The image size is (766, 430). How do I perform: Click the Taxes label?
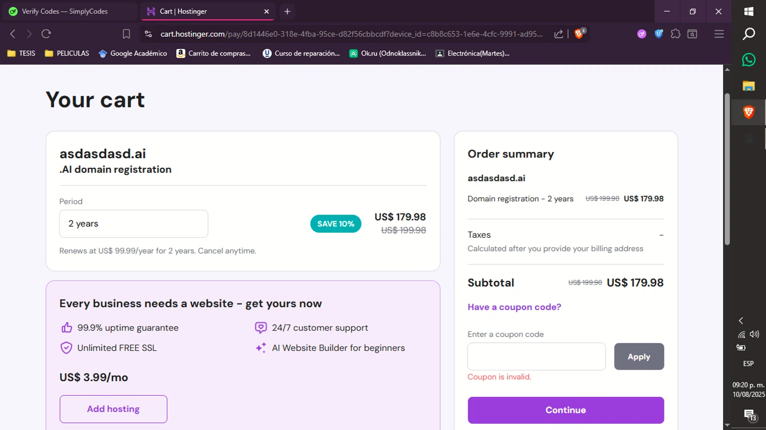point(479,235)
